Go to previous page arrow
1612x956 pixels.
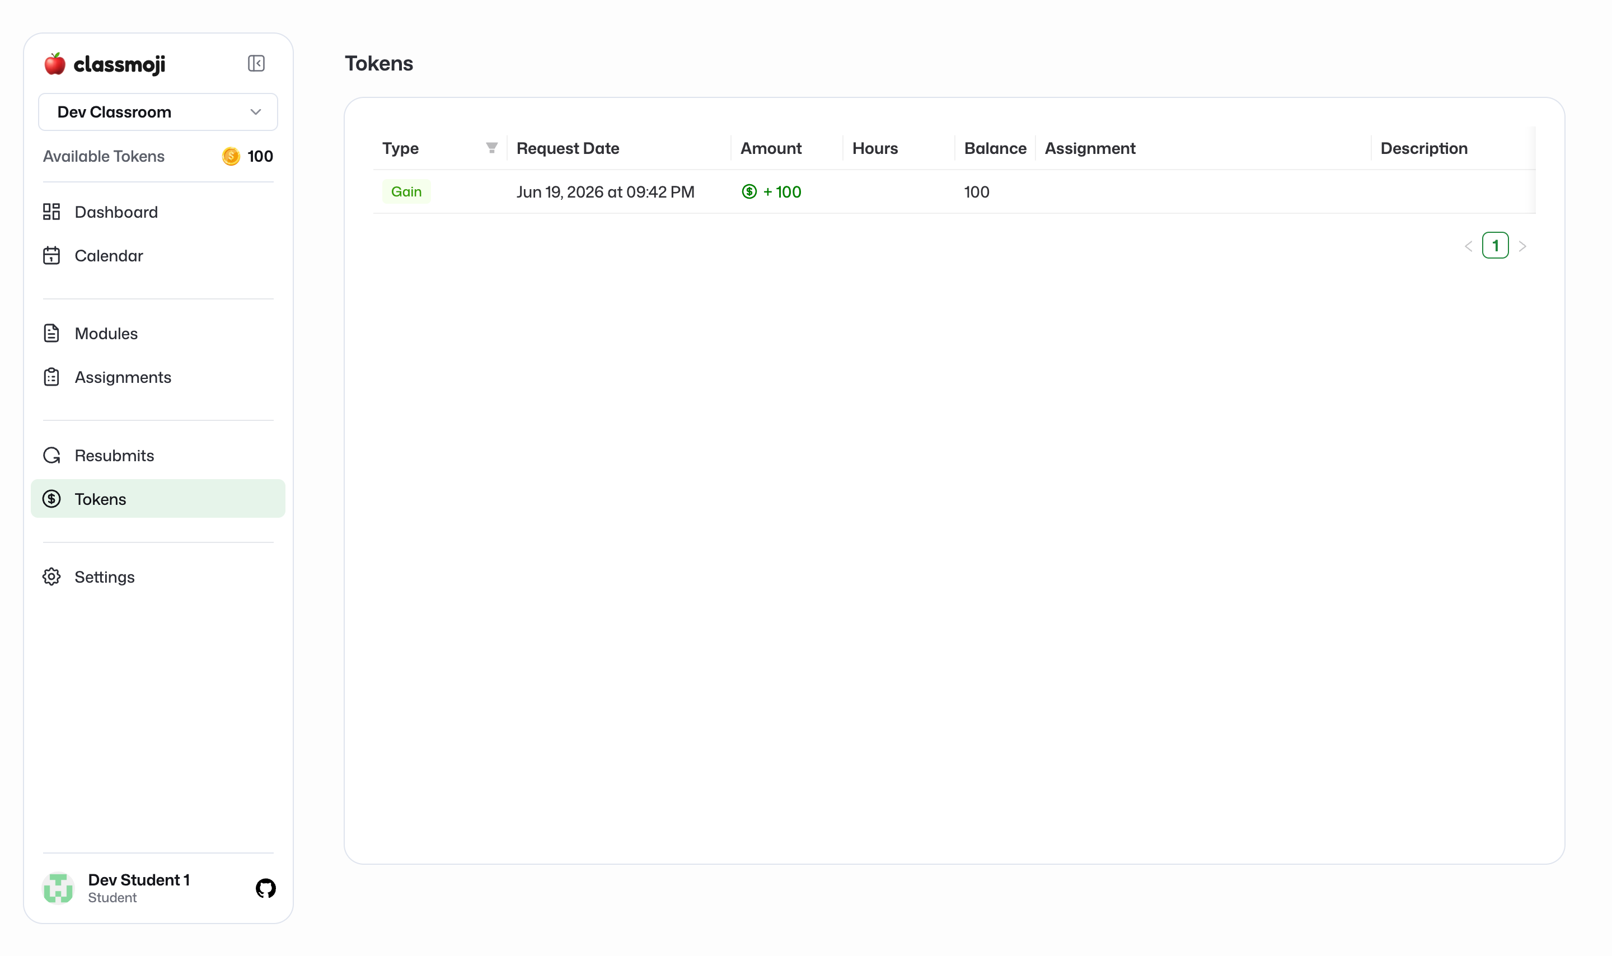[1468, 246]
